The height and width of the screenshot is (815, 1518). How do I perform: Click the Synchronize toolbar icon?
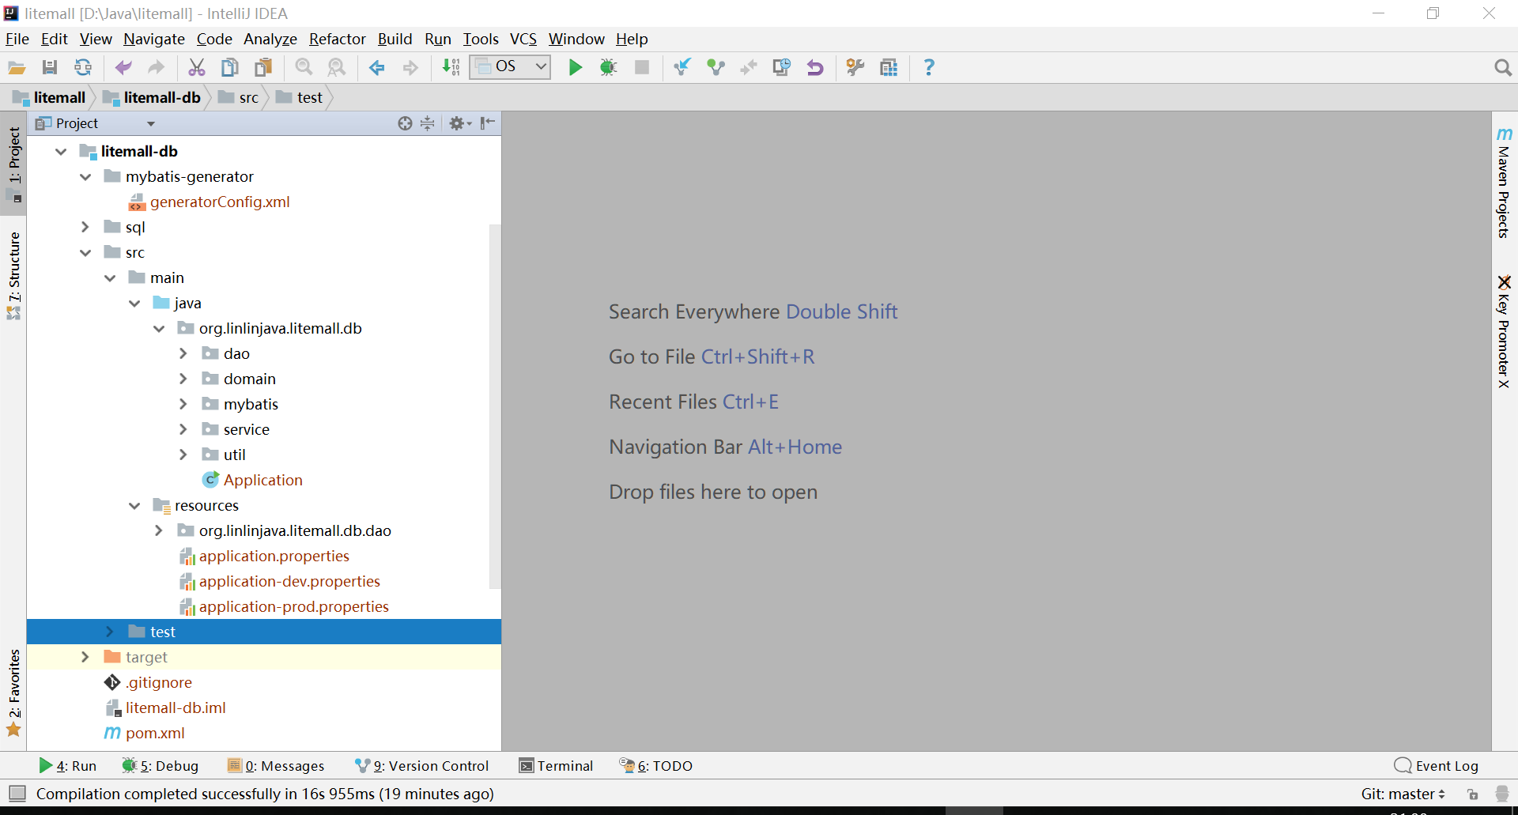click(83, 68)
